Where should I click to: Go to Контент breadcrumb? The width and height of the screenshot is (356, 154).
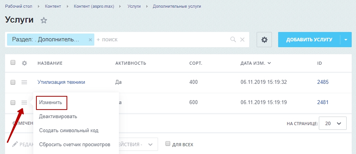pos(53,6)
